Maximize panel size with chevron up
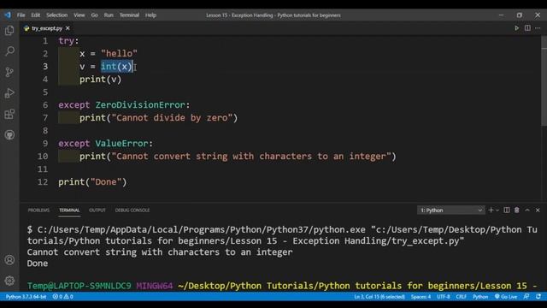The image size is (547, 308). (527, 210)
